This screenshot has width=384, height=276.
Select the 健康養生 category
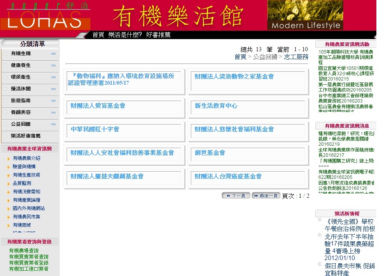tap(21, 65)
